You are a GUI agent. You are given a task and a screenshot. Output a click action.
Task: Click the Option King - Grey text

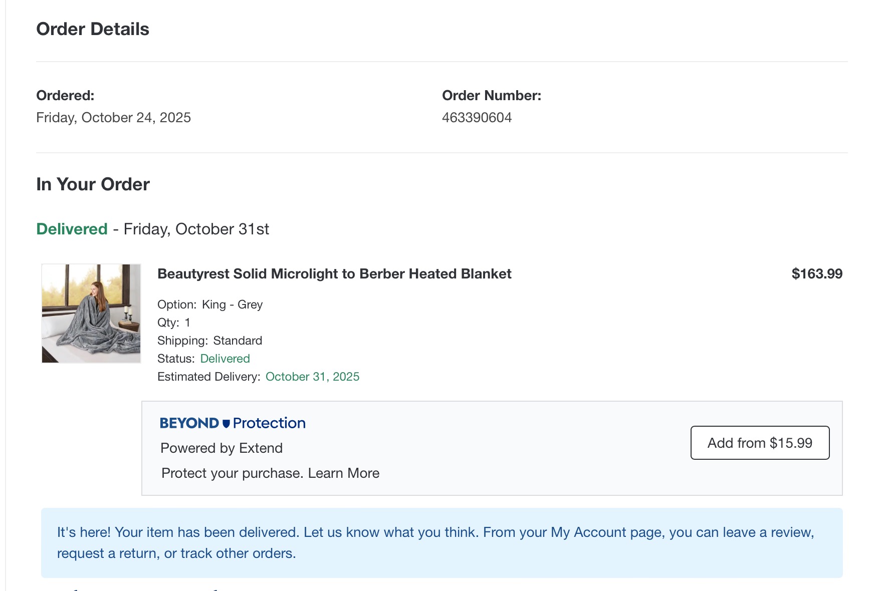pyautogui.click(x=210, y=305)
